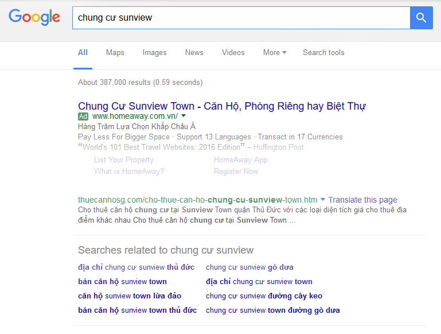Click the Translate this page link
The image size is (441, 334).
click(362, 200)
